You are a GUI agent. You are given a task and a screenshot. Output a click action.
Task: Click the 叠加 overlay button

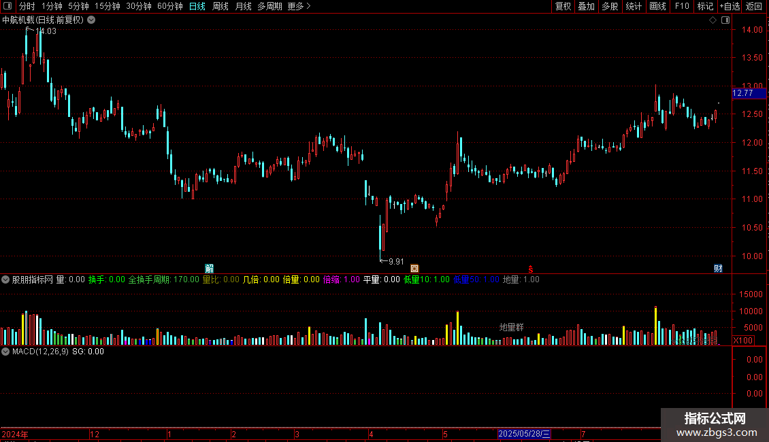587,6
